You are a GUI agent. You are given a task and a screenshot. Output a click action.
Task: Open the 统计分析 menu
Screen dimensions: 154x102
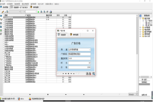(41, 4)
